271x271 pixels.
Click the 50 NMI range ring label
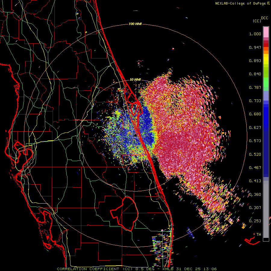point(135,80)
